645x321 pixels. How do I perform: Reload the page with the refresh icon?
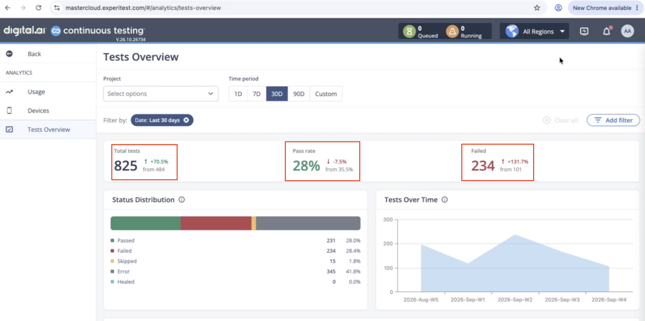point(38,8)
